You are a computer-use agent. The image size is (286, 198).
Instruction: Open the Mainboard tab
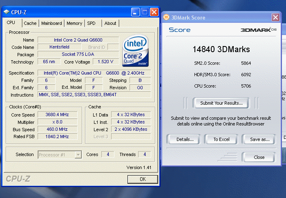[x=51, y=23]
